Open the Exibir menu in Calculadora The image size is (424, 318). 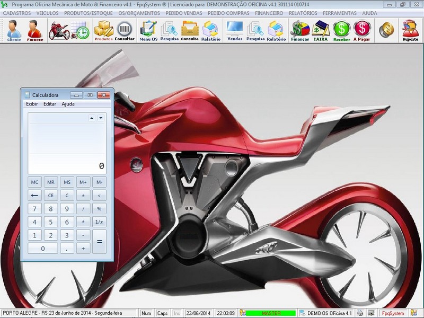[x=32, y=104]
